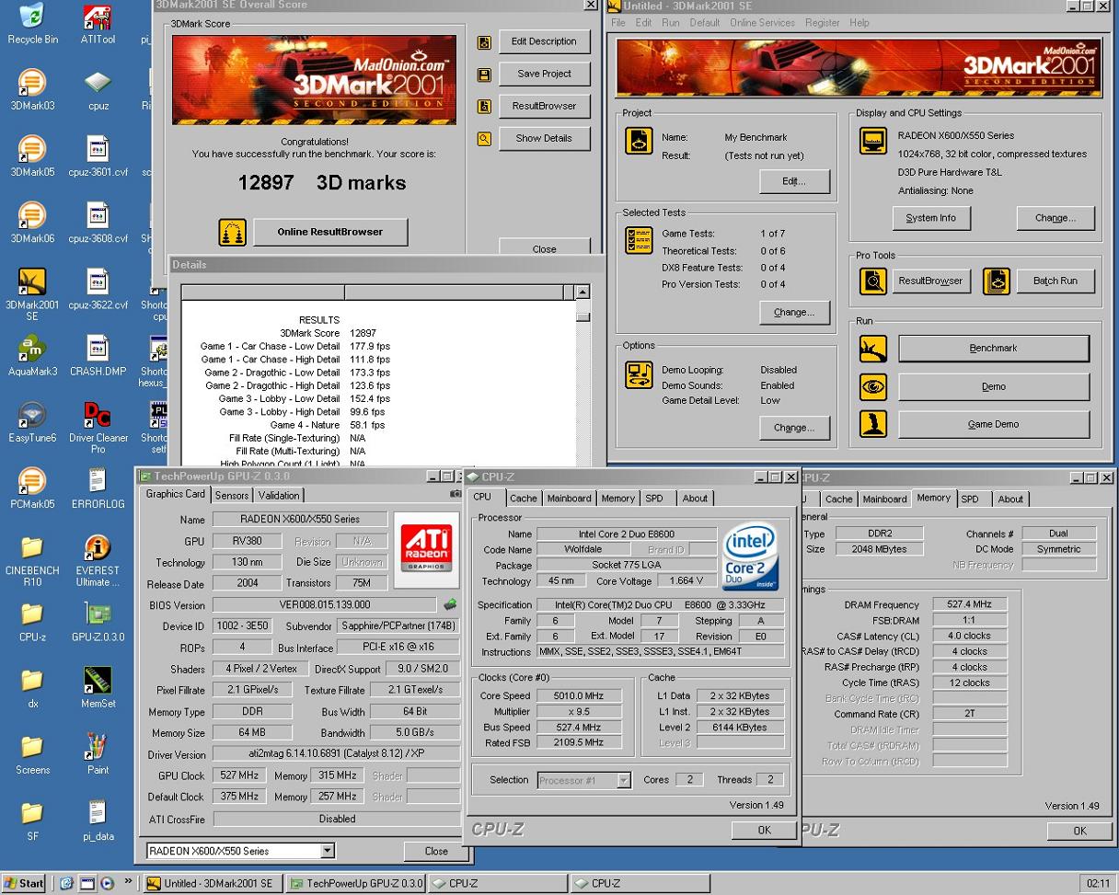Open the CINEBENCH R10 folder
The image size is (1119, 895).
(32, 559)
